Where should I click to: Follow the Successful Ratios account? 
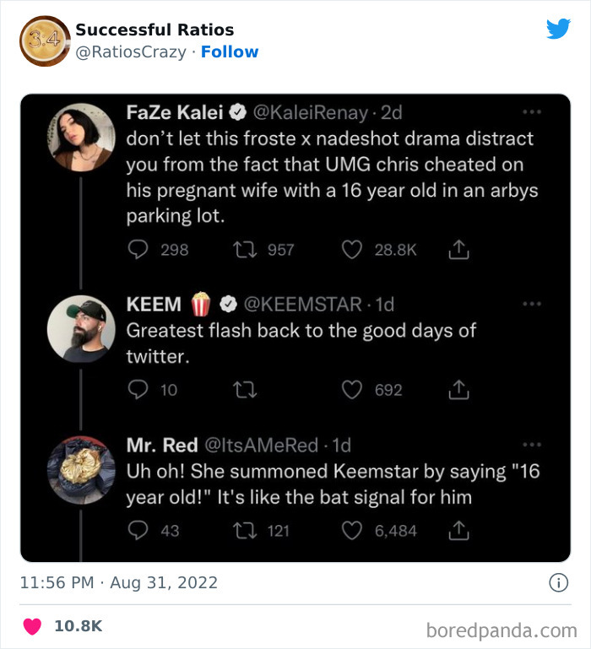click(230, 51)
